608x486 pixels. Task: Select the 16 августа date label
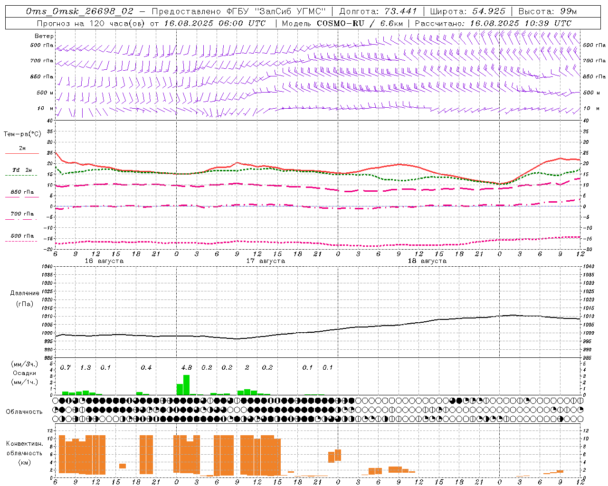pos(104,261)
